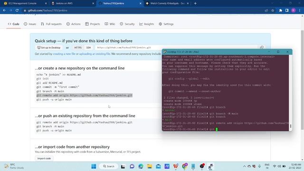Open the browser Extensions puzzle icon
304x171 pixels.
[281, 10]
